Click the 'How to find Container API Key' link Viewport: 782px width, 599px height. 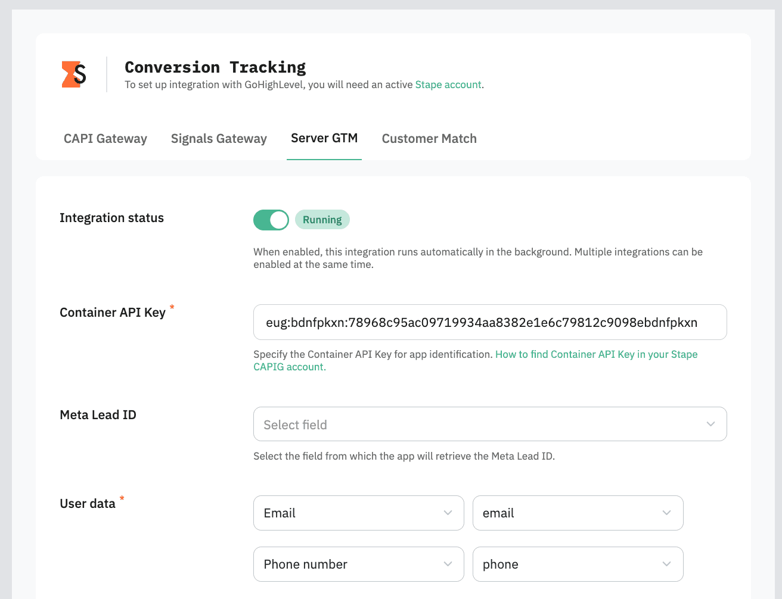[x=596, y=354]
